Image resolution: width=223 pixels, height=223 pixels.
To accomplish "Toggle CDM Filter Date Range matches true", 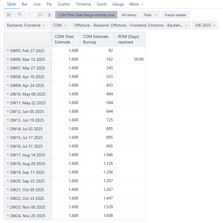I will click(x=86, y=15).
